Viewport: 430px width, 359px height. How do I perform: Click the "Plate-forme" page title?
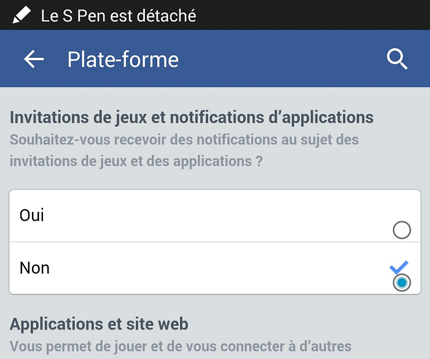(x=123, y=60)
